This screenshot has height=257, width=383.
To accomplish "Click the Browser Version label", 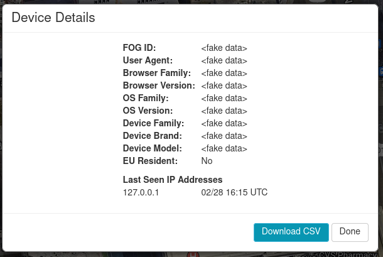I will click(x=159, y=85).
